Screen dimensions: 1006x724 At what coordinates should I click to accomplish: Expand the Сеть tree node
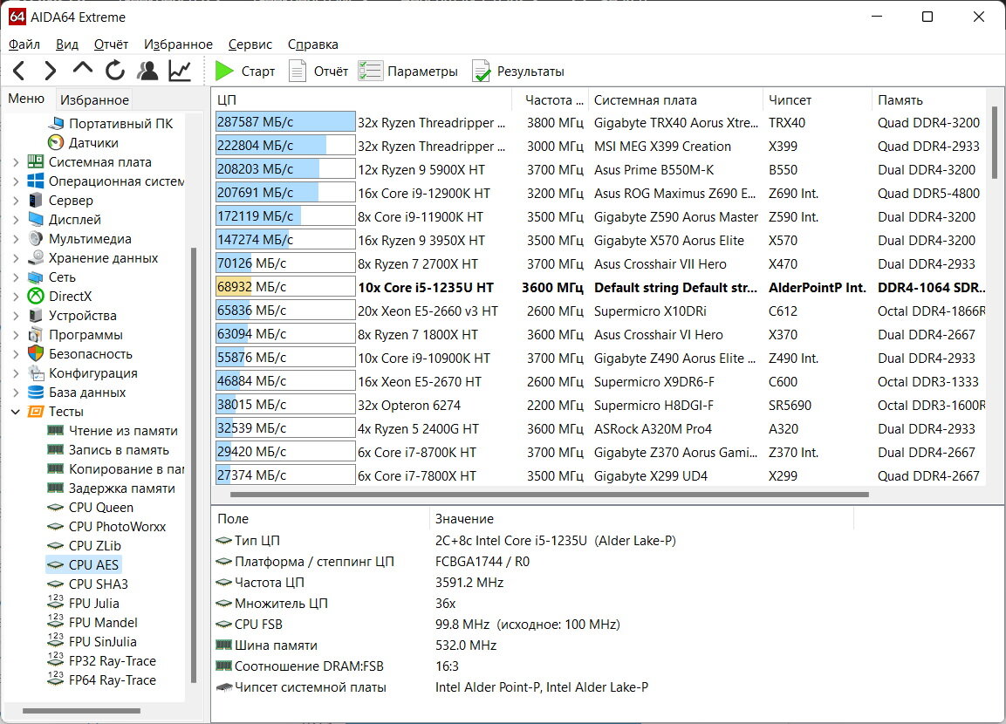point(16,277)
